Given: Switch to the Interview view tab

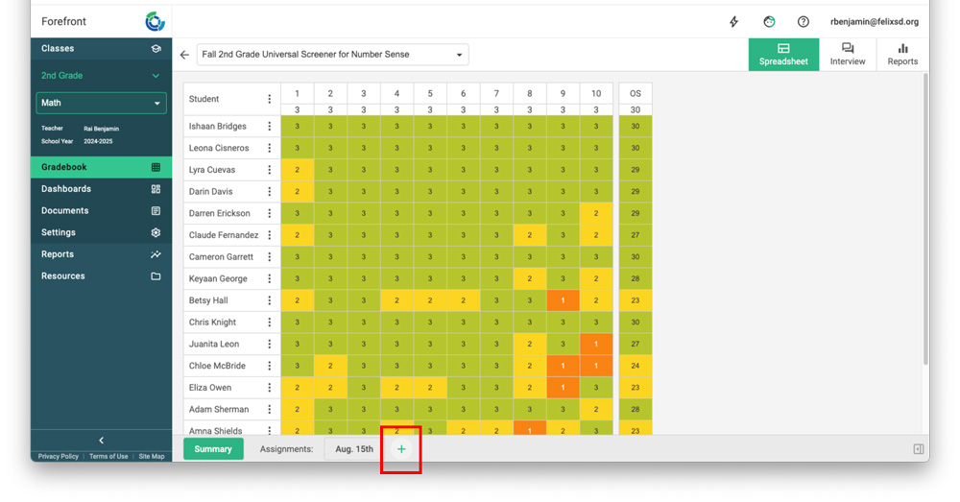Looking at the screenshot, I should 848,55.
